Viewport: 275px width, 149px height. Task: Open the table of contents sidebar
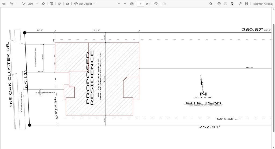point(4,4)
